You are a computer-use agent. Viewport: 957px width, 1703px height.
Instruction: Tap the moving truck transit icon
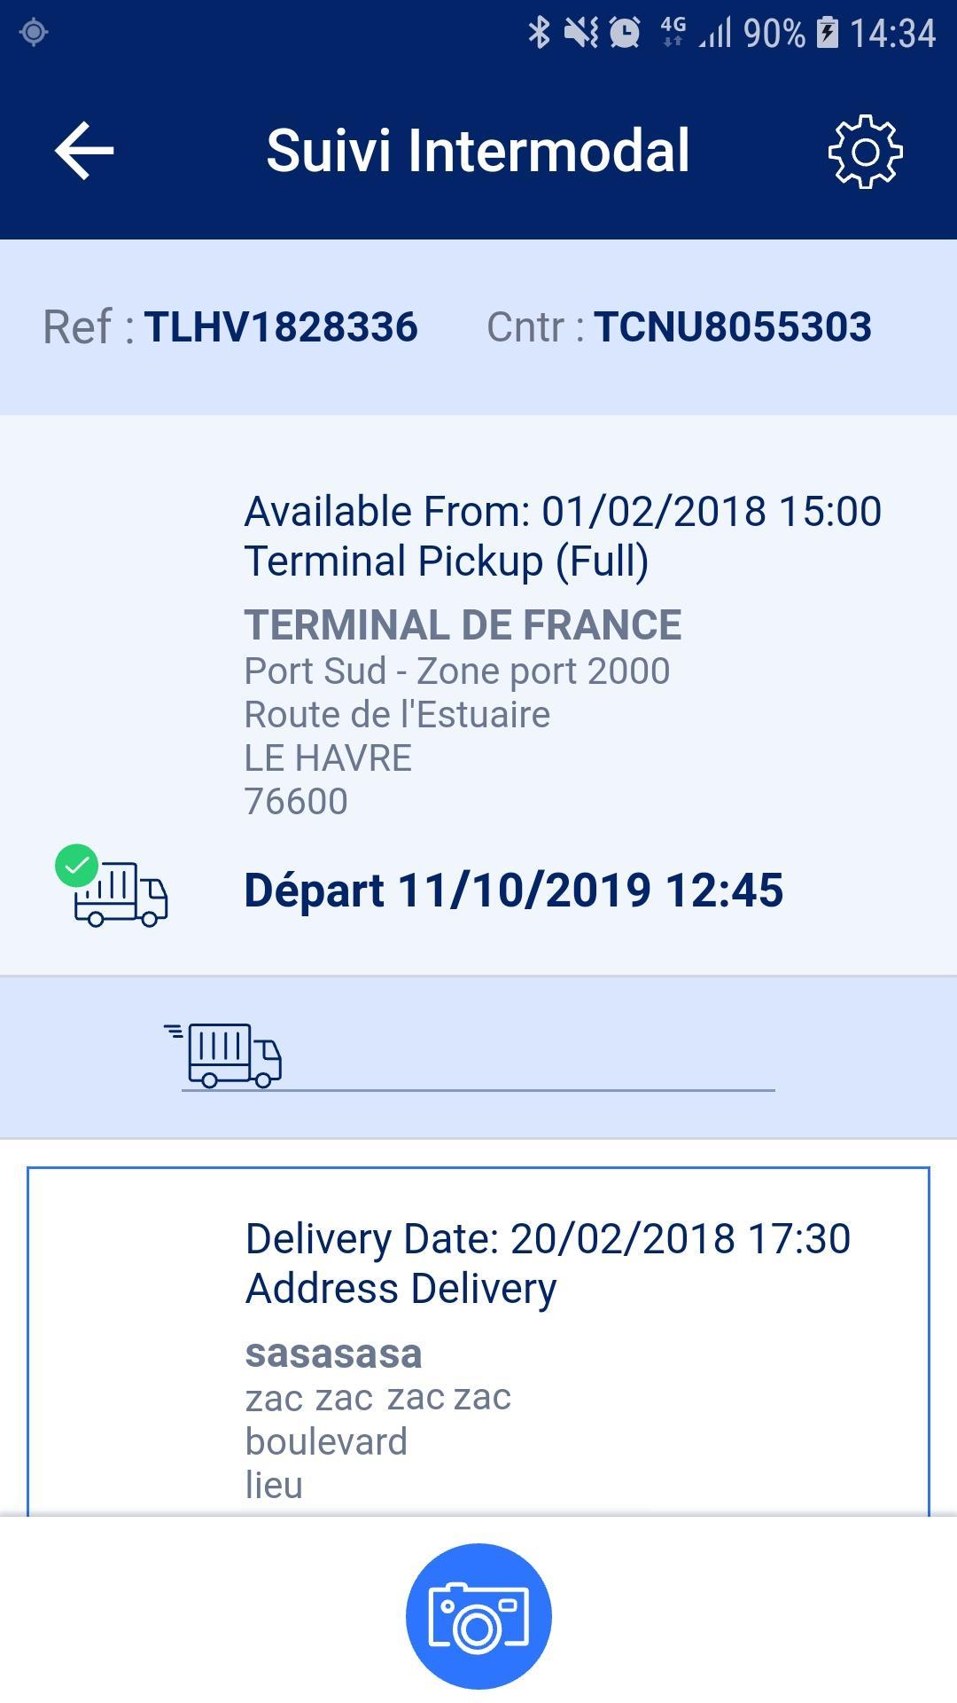(x=223, y=1056)
